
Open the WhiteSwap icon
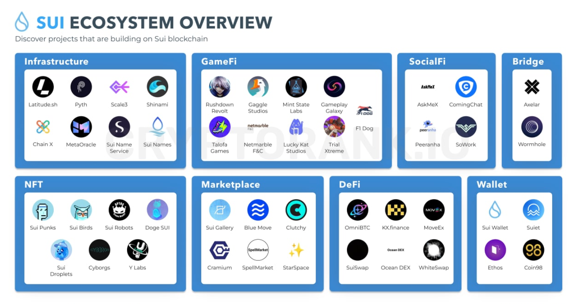tap(434, 250)
